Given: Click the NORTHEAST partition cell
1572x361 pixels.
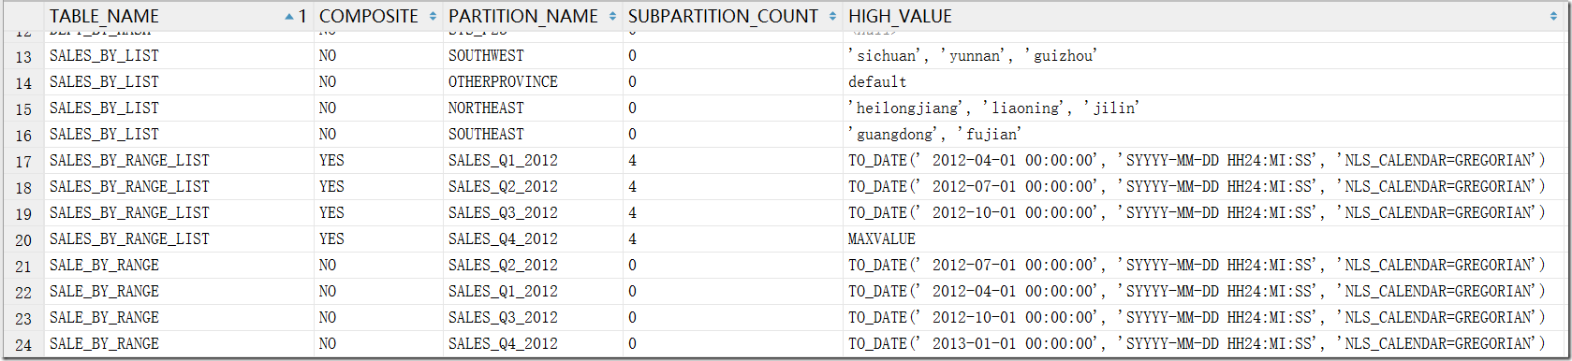Looking at the screenshot, I should click(486, 108).
